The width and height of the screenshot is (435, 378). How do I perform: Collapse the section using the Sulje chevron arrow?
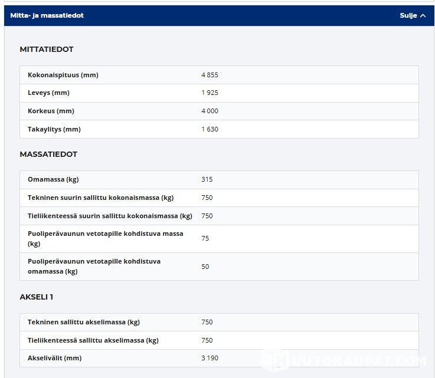[x=423, y=16]
